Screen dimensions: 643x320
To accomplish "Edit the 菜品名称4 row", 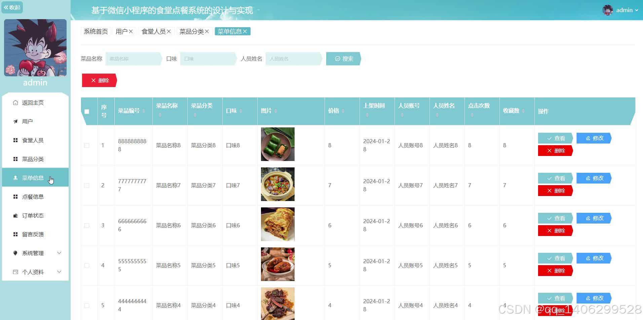I will click(x=594, y=298).
